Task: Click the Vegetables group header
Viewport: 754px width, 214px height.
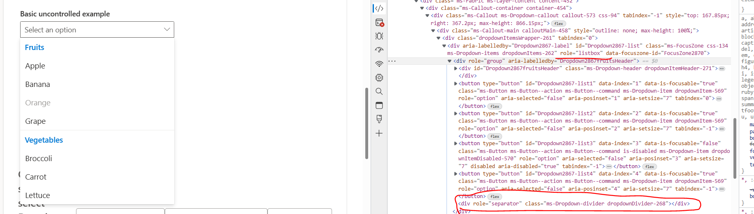Action: click(x=44, y=140)
